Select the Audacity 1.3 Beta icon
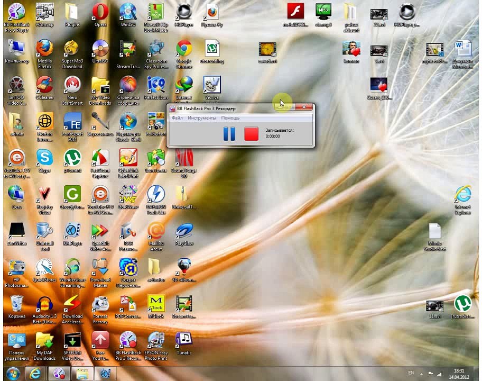 point(44,310)
